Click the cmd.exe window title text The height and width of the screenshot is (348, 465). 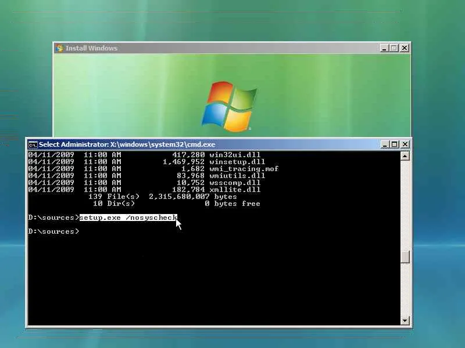click(x=127, y=144)
